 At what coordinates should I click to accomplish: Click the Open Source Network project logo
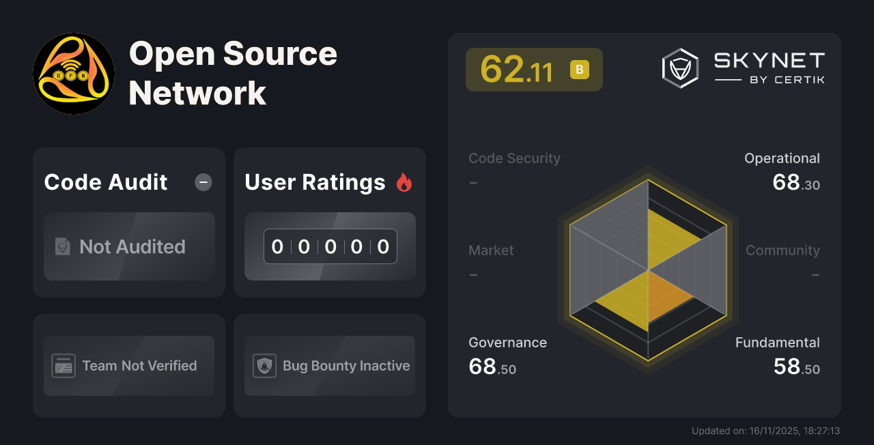click(74, 73)
